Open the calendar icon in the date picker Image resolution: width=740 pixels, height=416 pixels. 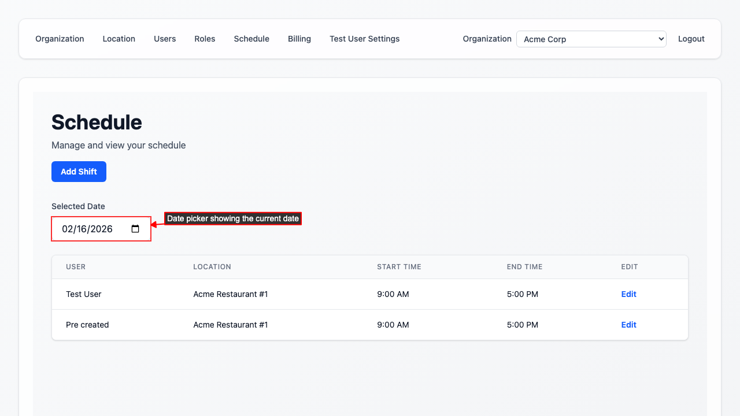pyautogui.click(x=136, y=229)
